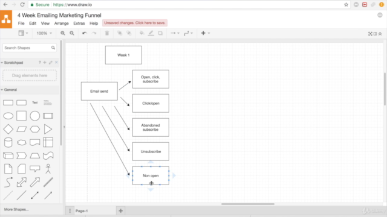Select the Abandoned subscribe box
Viewport: 387px width, 217px height.
(151, 127)
